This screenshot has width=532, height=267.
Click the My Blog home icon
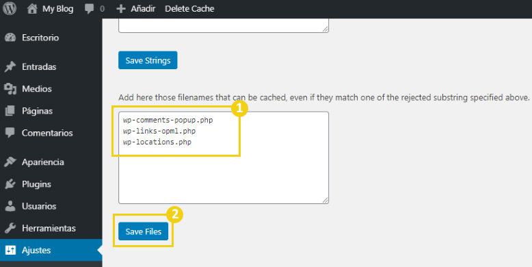32,8
